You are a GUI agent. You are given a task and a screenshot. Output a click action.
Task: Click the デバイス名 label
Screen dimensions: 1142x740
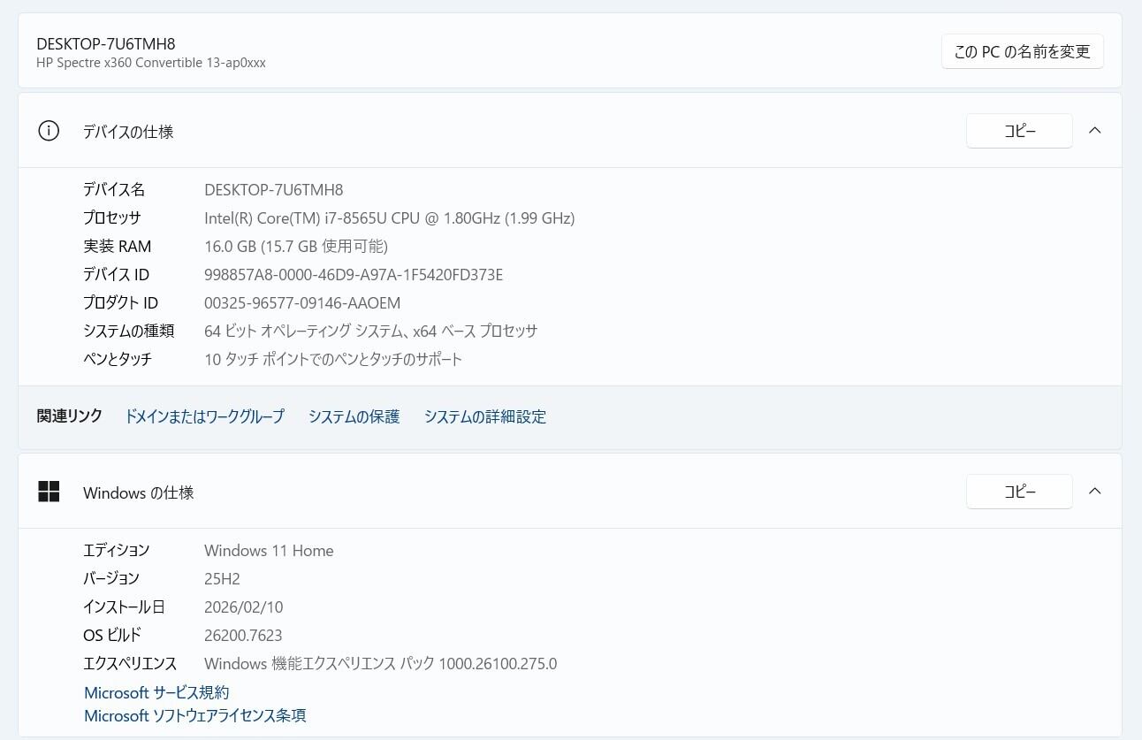point(114,189)
